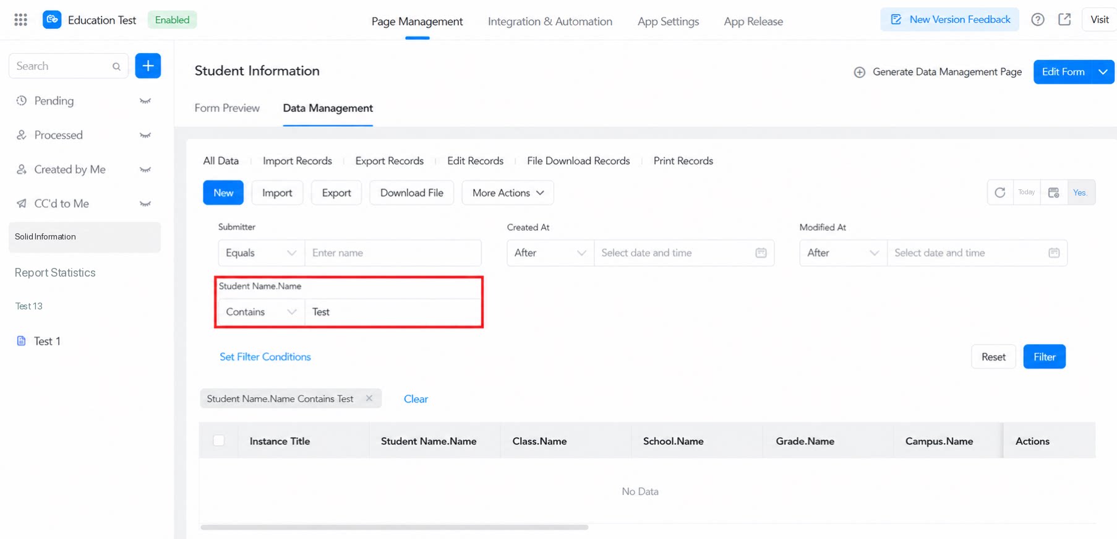Open calendar picker for Modified At
The width and height of the screenshot is (1117, 539).
coord(1054,252)
